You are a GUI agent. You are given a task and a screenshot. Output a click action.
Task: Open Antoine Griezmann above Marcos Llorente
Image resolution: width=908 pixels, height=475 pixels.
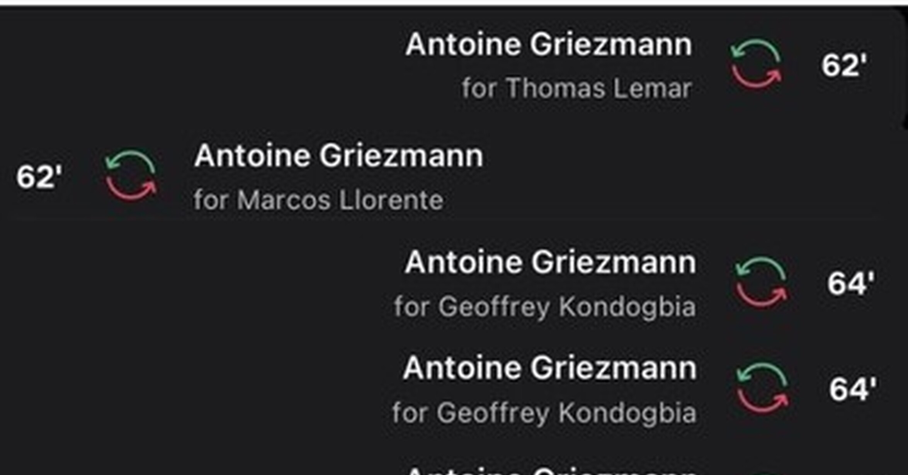click(338, 156)
